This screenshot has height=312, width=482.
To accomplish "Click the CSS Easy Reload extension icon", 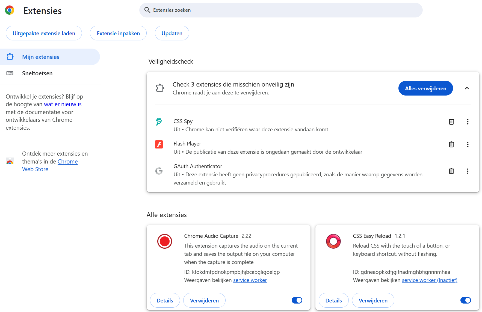I will (x=333, y=241).
